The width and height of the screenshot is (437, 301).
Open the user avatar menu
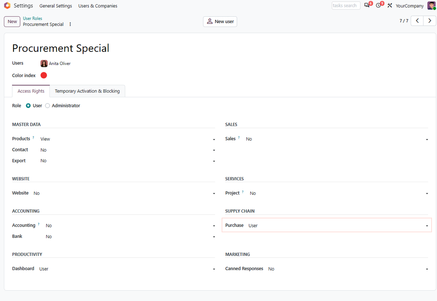(x=432, y=5)
